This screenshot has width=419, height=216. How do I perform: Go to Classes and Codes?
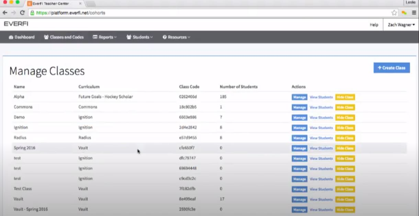64,37
